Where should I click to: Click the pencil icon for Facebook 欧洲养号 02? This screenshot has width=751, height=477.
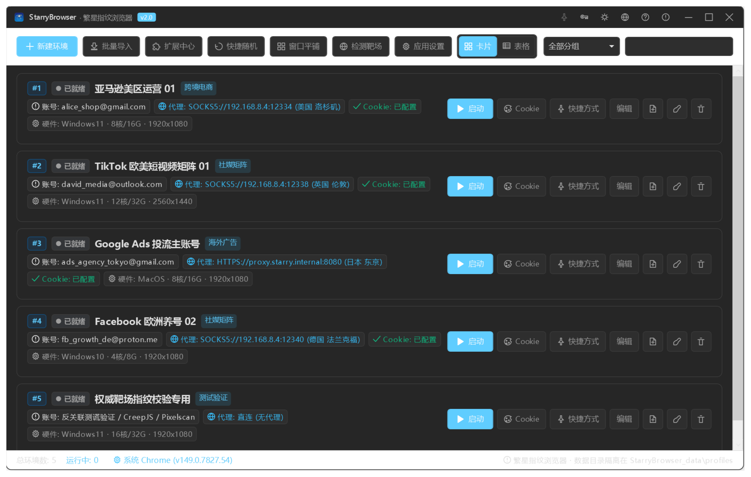pyautogui.click(x=677, y=342)
